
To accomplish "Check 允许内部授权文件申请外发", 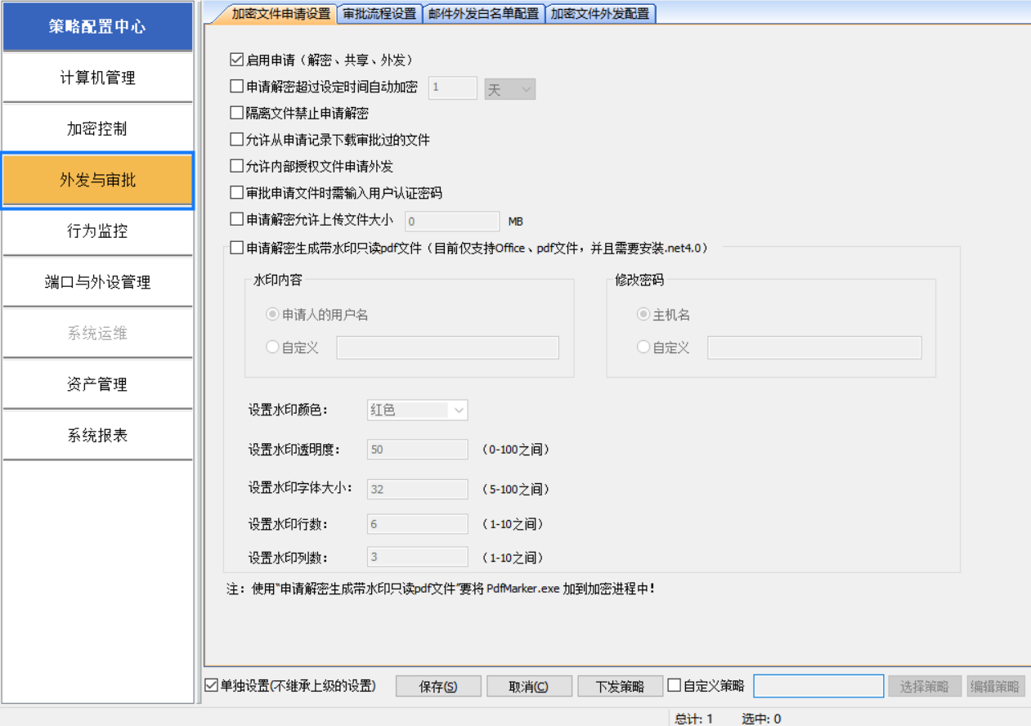I will 237,166.
